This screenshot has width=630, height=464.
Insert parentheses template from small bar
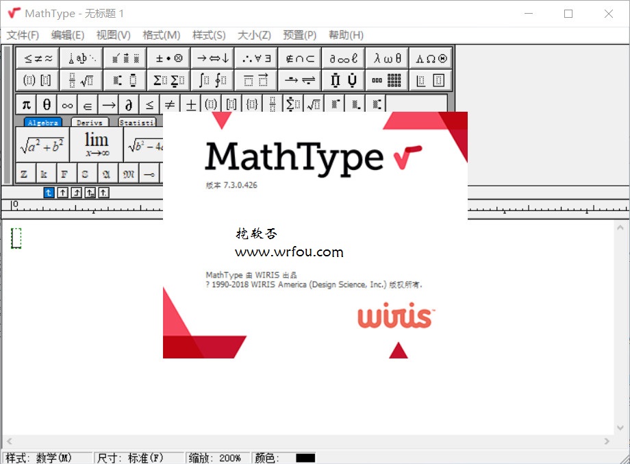(x=212, y=105)
